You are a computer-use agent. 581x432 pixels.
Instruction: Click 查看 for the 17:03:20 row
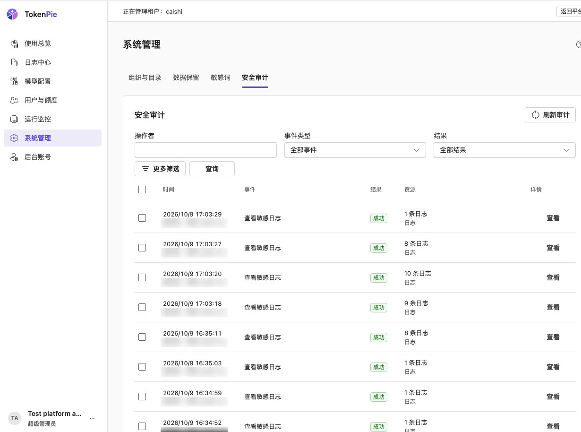click(x=553, y=277)
